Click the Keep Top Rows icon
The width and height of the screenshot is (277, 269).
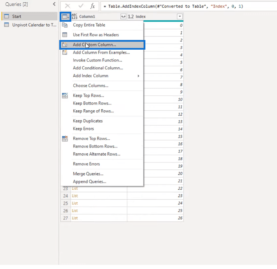tap(65, 96)
